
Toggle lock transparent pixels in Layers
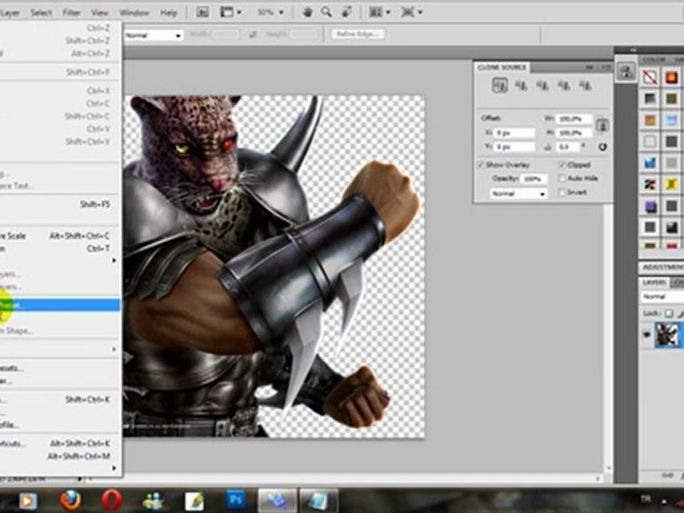[x=669, y=313]
